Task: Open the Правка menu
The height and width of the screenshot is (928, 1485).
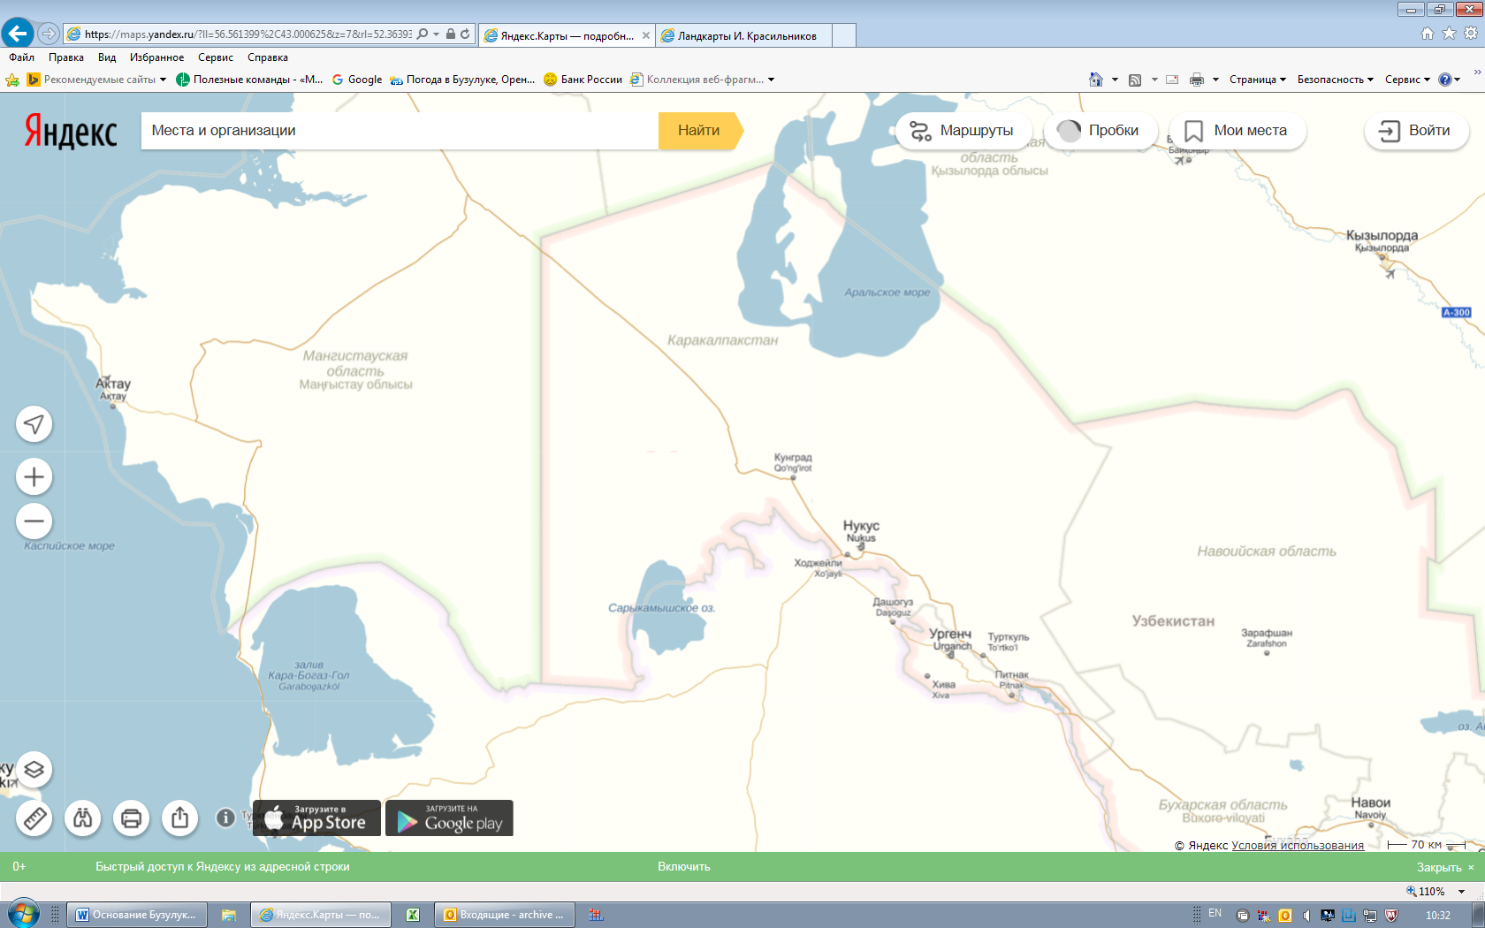Action: [66, 57]
